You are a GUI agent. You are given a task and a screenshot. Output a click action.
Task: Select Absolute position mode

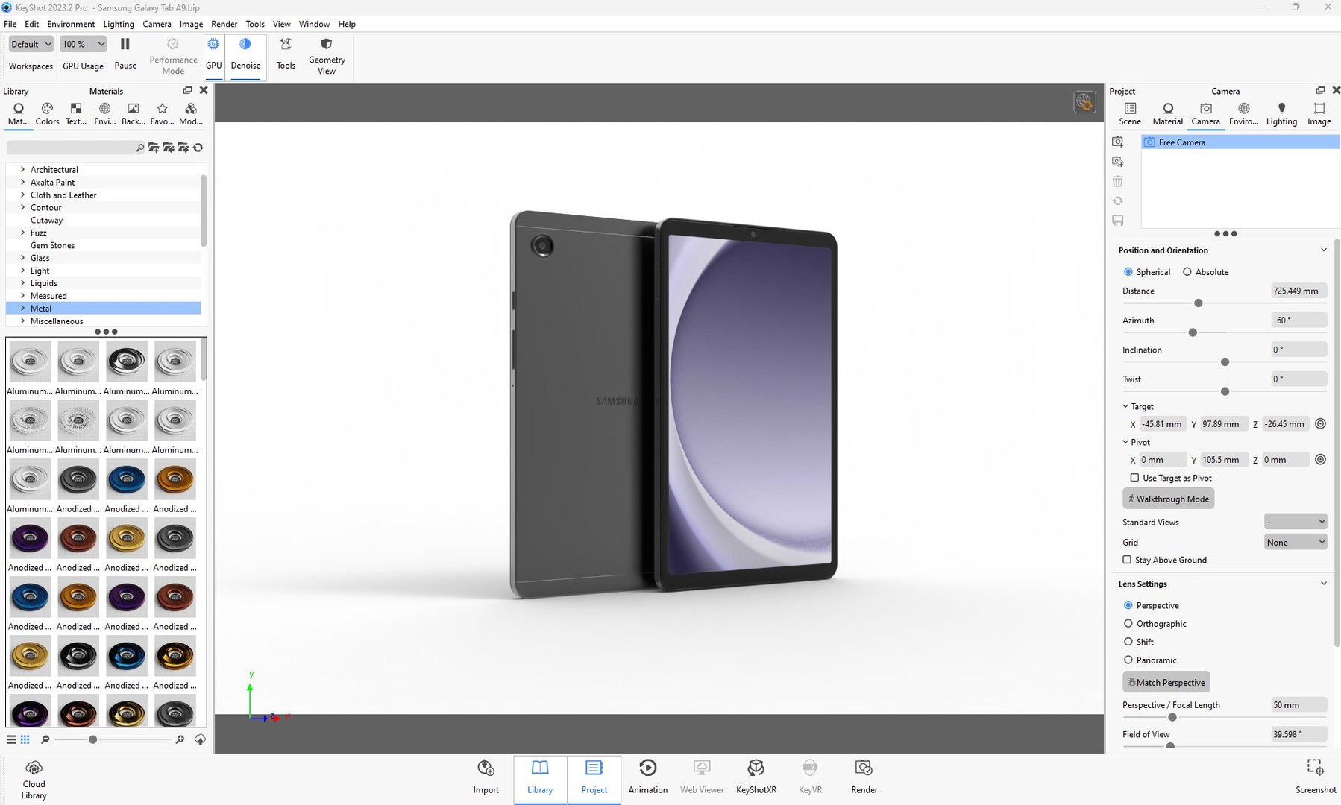1187,272
